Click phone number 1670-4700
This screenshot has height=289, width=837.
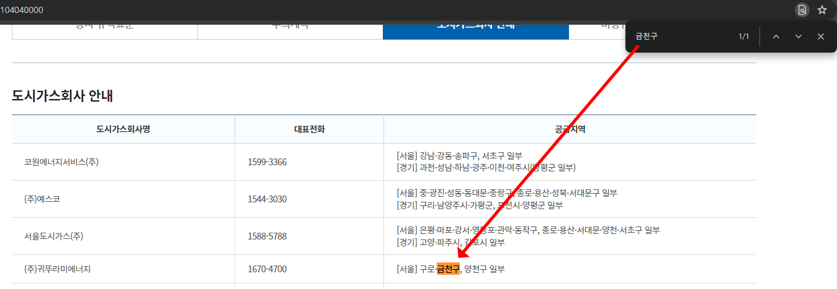[x=267, y=269]
